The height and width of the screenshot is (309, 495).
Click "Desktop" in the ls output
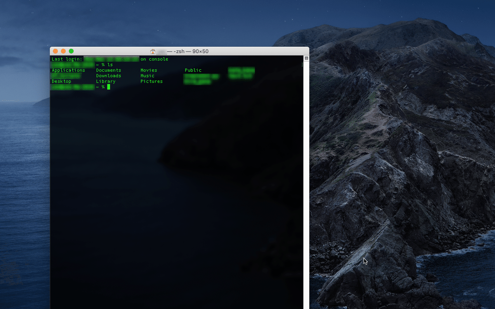tap(61, 81)
